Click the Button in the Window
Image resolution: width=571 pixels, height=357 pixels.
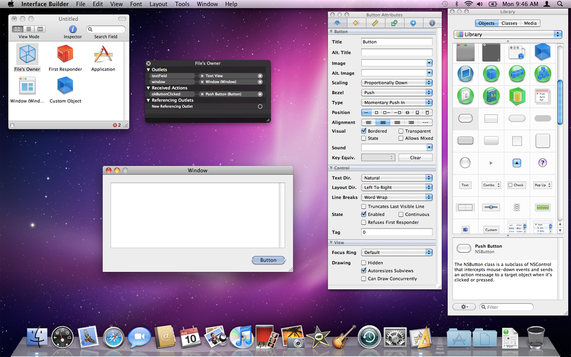point(268,260)
